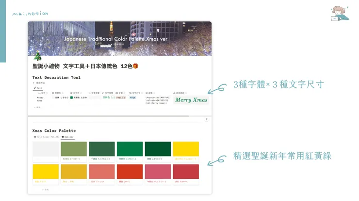Click the 背景色 column header
The height and width of the screenshot is (201, 359).
58,93
